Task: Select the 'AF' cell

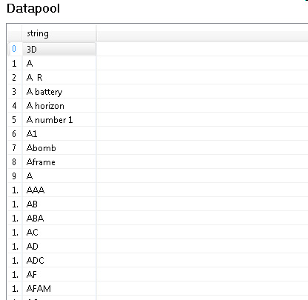Action: pyautogui.click(x=59, y=275)
